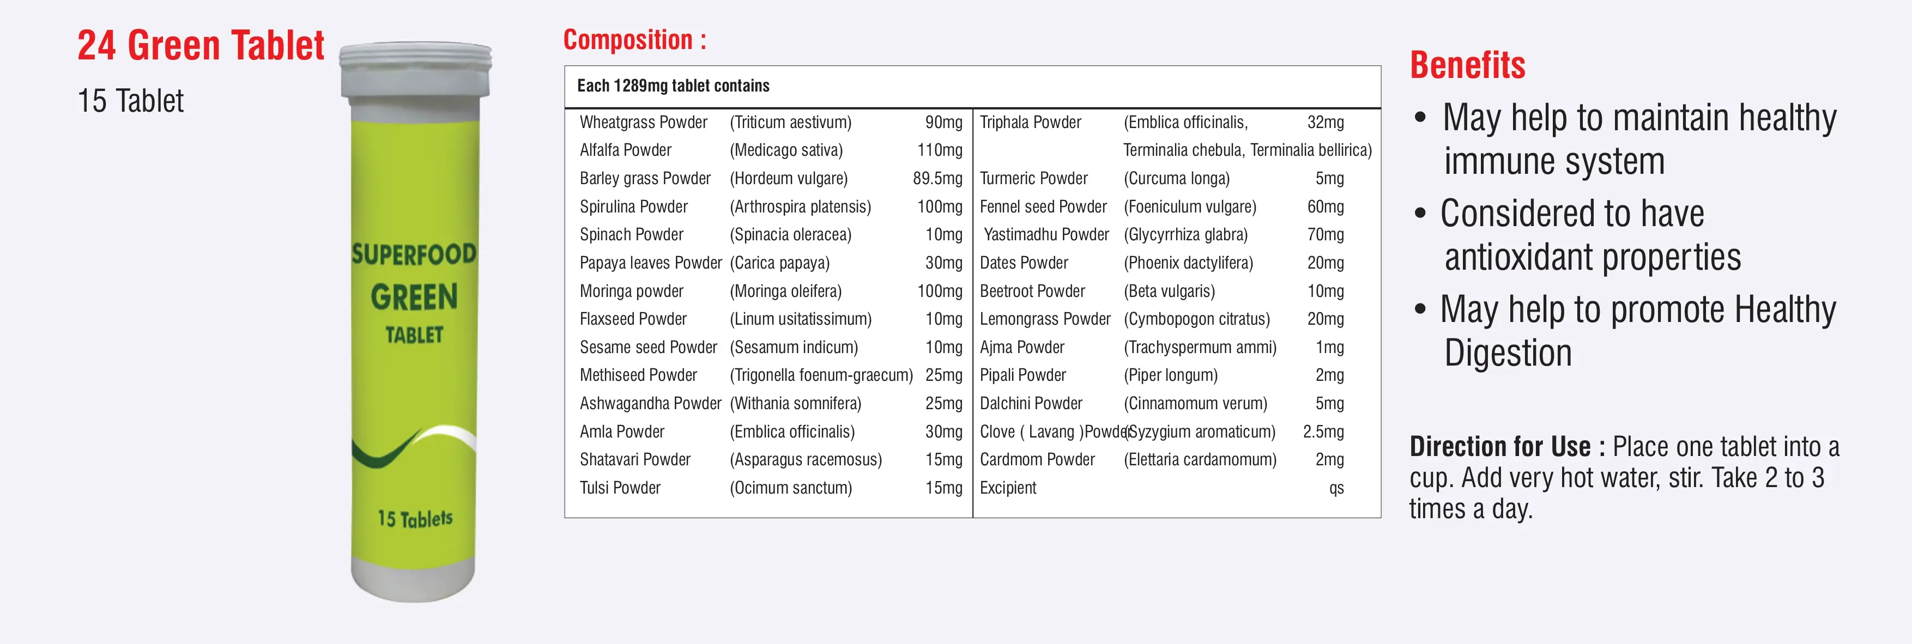Click the Beetroot Powder row

click(x=1032, y=291)
